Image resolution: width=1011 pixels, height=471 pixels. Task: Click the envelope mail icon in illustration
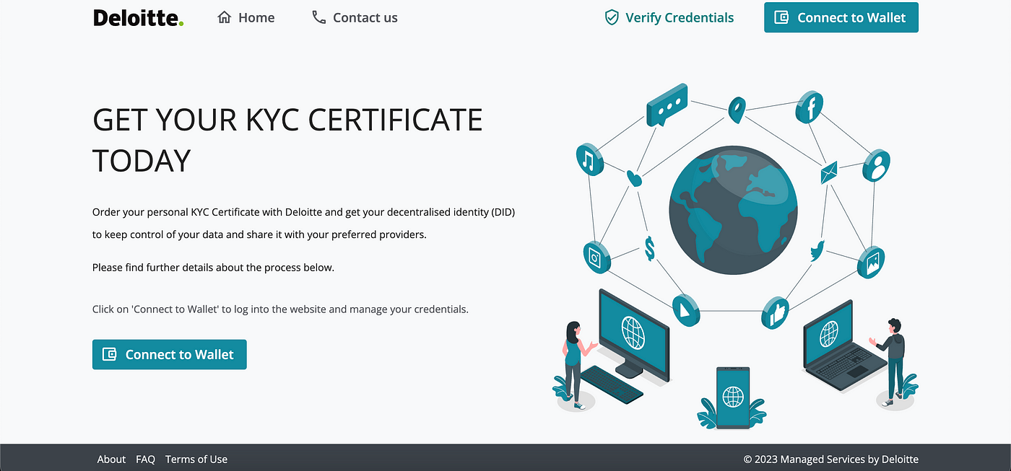[x=829, y=173]
